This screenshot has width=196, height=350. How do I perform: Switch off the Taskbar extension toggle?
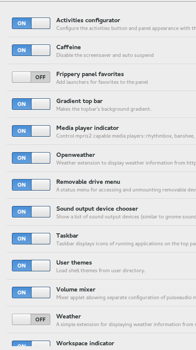point(31,238)
